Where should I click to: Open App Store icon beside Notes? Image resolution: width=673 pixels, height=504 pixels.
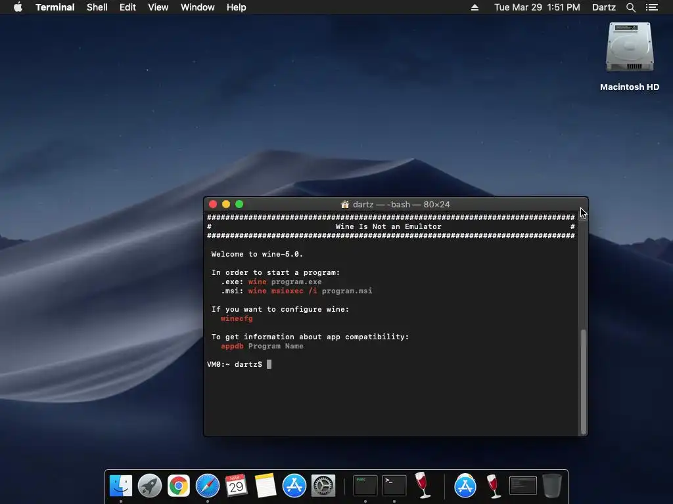pos(294,486)
